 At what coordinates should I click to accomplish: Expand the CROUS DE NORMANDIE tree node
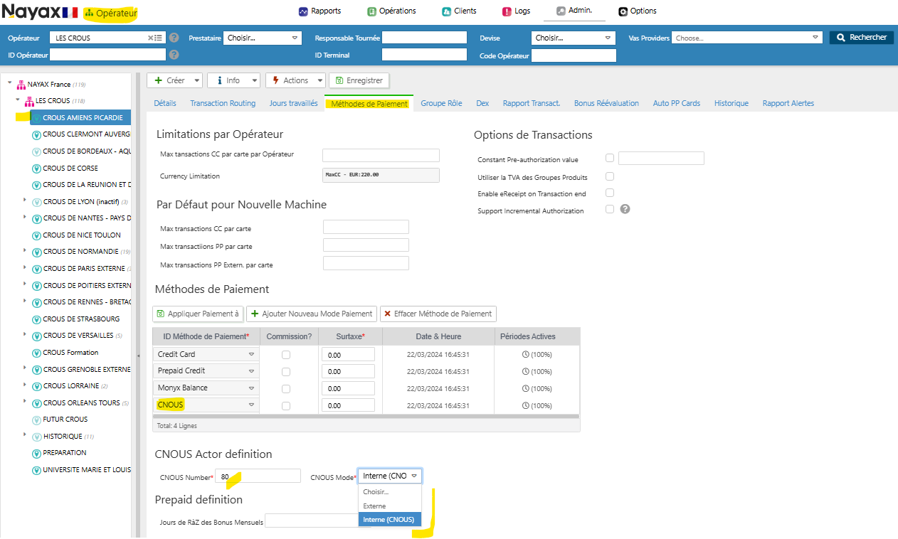pyautogui.click(x=24, y=250)
